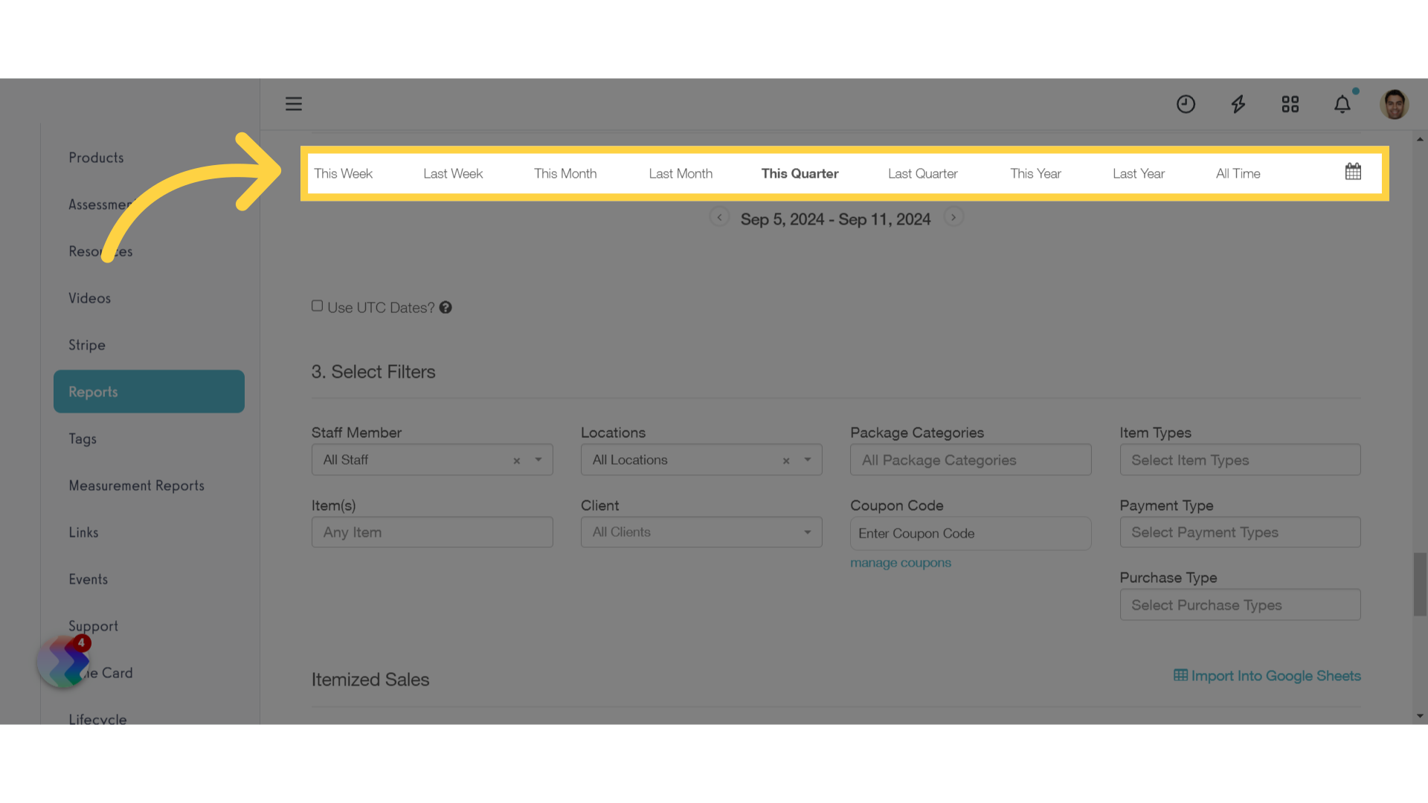Click the forward date navigation arrow
The image size is (1428, 803).
pyautogui.click(x=953, y=218)
